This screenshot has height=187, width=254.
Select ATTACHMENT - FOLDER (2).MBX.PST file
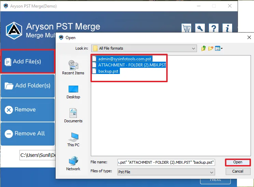tap(129, 65)
